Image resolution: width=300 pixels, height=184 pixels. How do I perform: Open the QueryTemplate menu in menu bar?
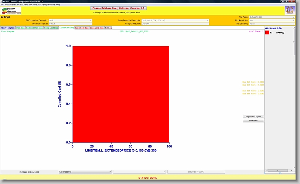48,4
